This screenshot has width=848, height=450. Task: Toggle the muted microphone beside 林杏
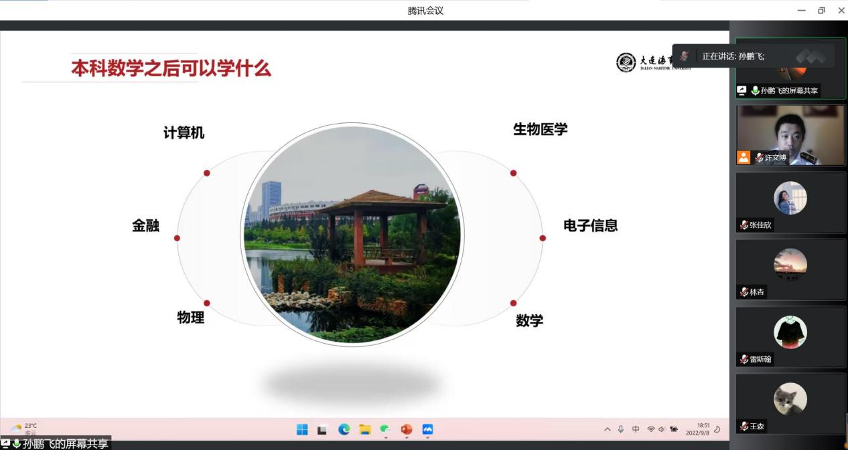pyautogui.click(x=744, y=292)
